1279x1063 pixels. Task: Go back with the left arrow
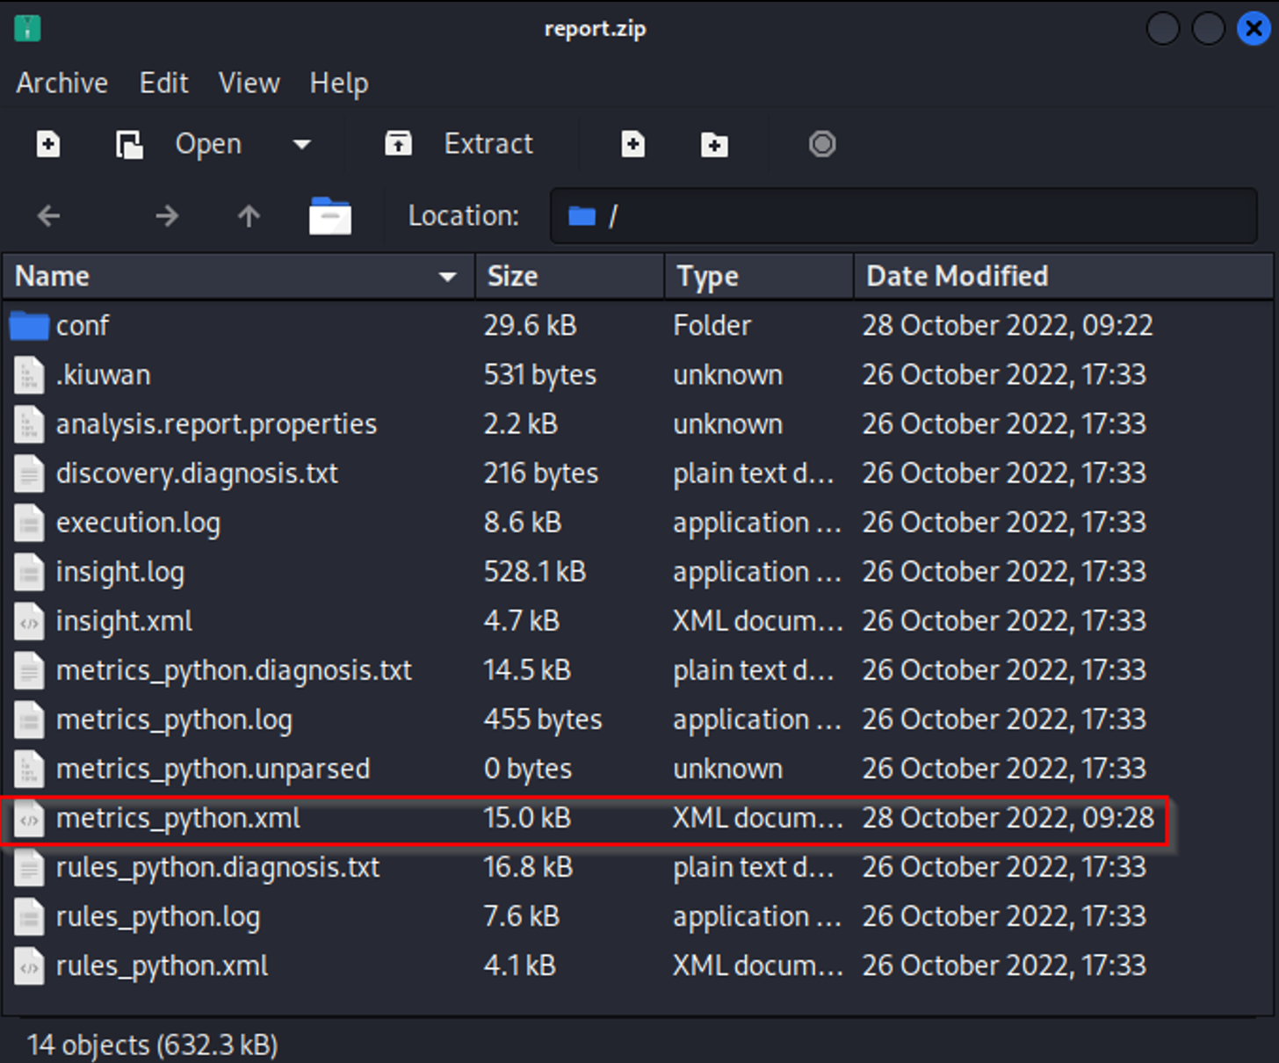tap(49, 216)
